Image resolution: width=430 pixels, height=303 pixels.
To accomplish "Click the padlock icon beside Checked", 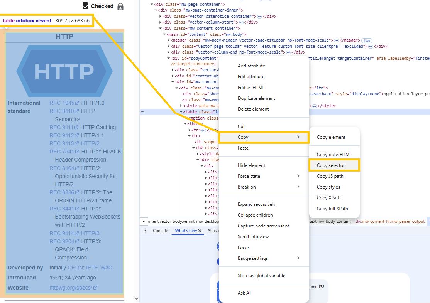I will (x=120, y=7).
